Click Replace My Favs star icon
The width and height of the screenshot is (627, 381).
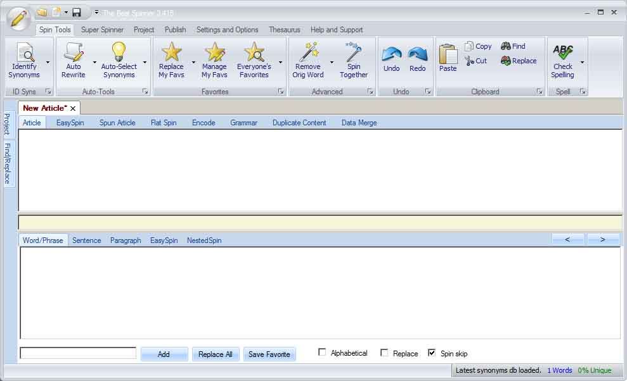[172, 51]
